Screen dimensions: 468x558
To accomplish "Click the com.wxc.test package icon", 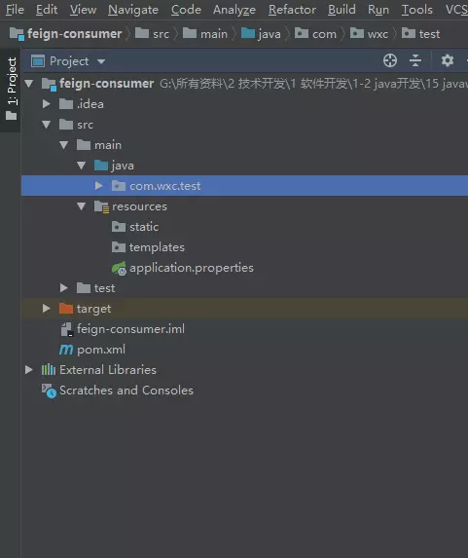I will coord(119,186).
